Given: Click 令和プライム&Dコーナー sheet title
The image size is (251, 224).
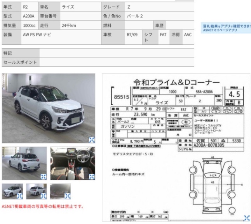Looking at the screenshot, I should [176, 82].
